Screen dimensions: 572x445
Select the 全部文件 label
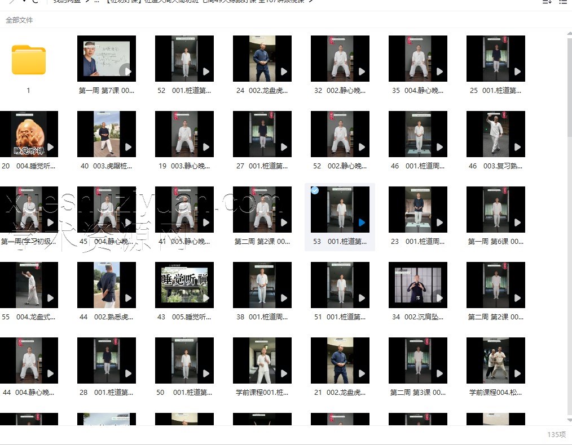click(x=19, y=20)
